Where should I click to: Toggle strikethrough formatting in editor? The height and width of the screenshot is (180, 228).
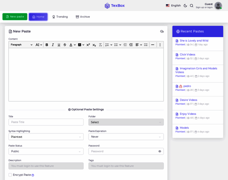click(65, 45)
